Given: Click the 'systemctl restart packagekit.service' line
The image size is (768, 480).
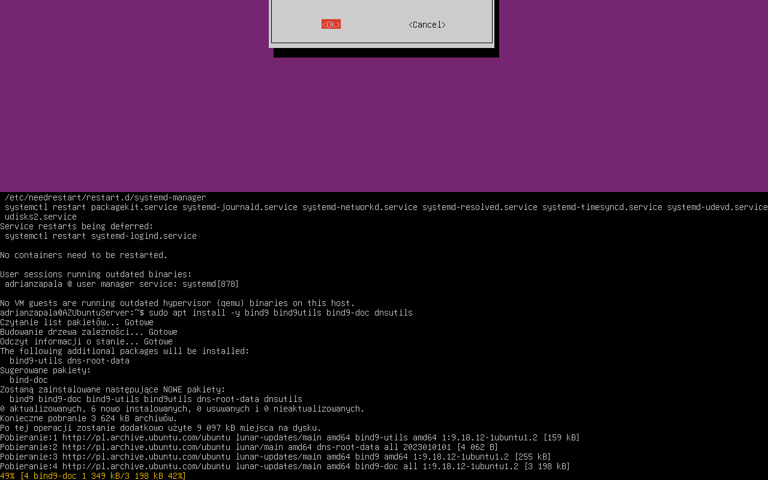Looking at the screenshot, I should pyautogui.click(x=386, y=207).
